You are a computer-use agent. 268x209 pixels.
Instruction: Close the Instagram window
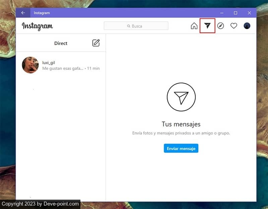249,13
